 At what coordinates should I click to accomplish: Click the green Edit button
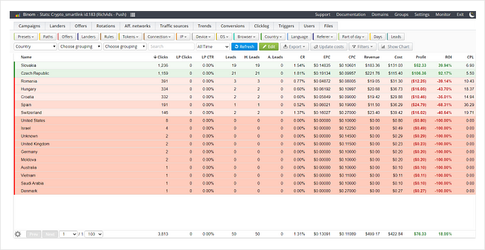coord(269,46)
